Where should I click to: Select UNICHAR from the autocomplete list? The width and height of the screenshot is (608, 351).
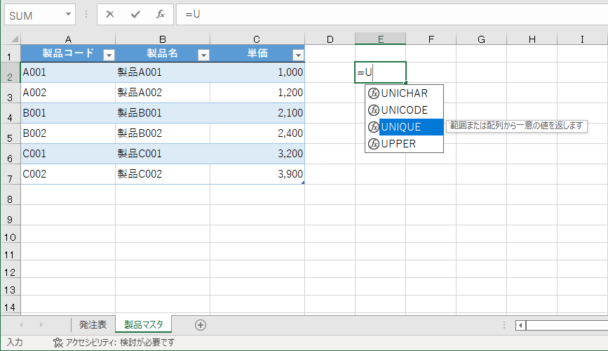coord(404,93)
